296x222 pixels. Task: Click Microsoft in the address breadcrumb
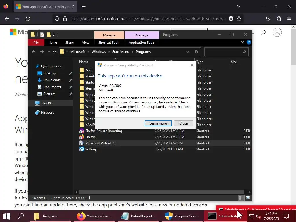point(77,52)
